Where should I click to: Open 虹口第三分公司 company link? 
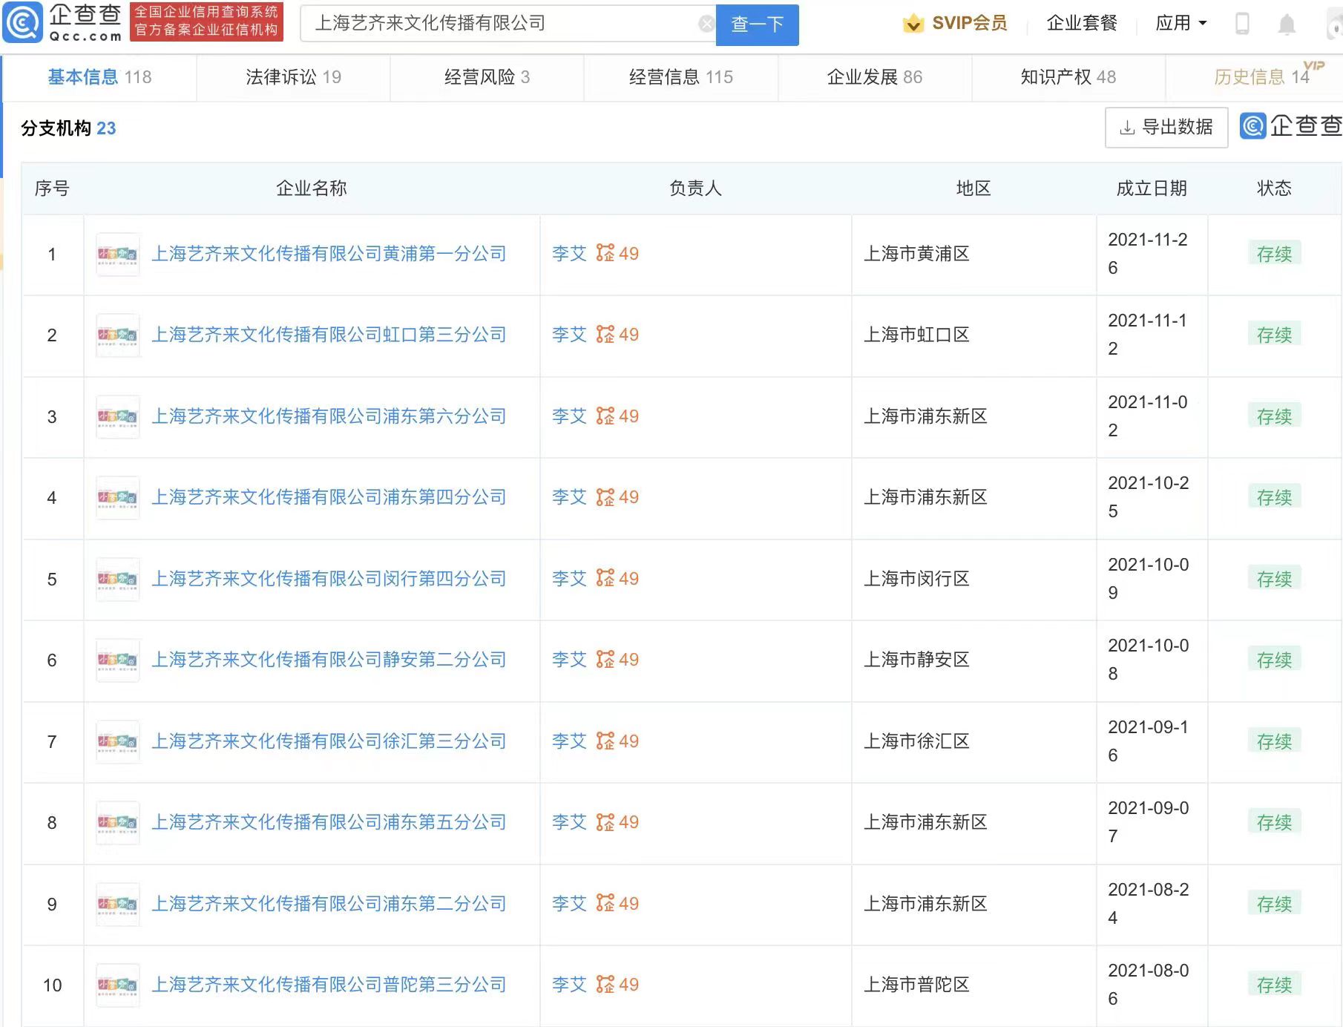[329, 335]
